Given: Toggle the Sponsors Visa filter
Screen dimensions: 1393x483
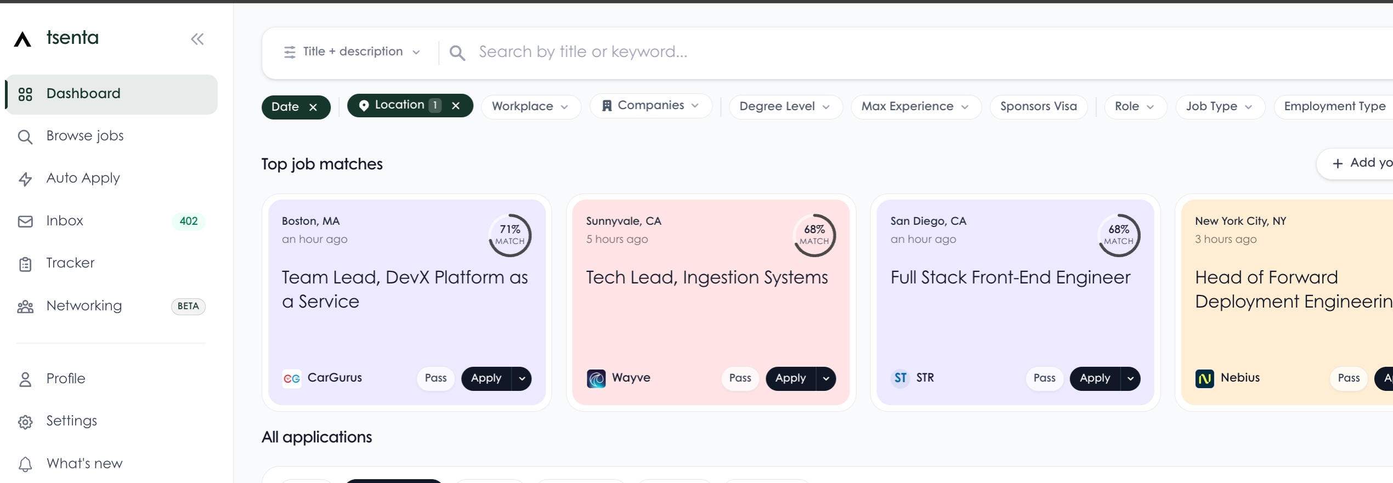Looking at the screenshot, I should click(x=1039, y=106).
